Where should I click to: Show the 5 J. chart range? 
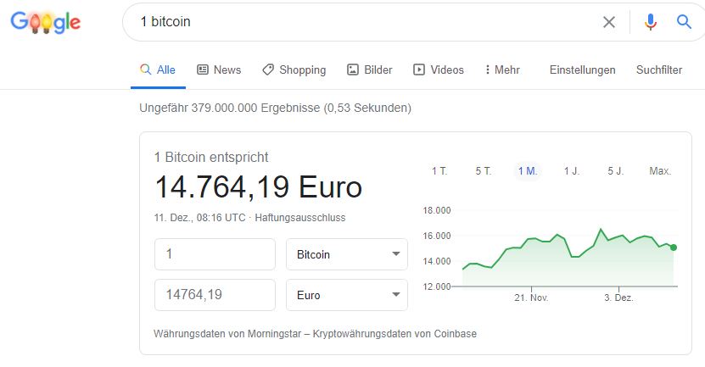(616, 171)
